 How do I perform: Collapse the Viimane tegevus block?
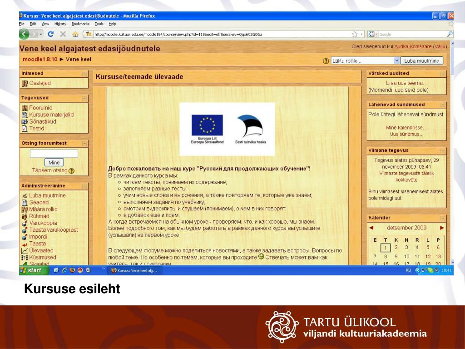pyautogui.click(x=443, y=151)
